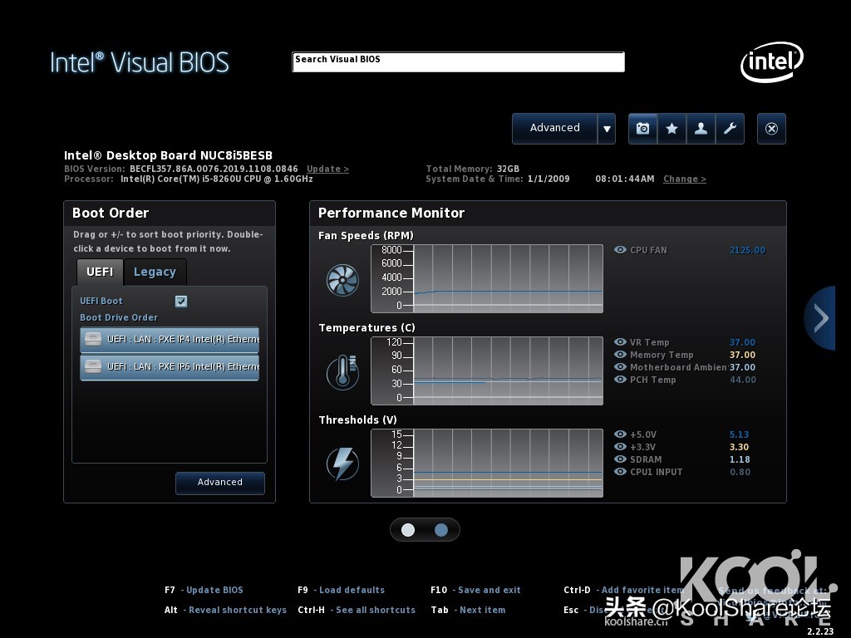851x638 pixels.
Task: Click Ctrl-D Add favorite item shortcut
Action: (623, 591)
